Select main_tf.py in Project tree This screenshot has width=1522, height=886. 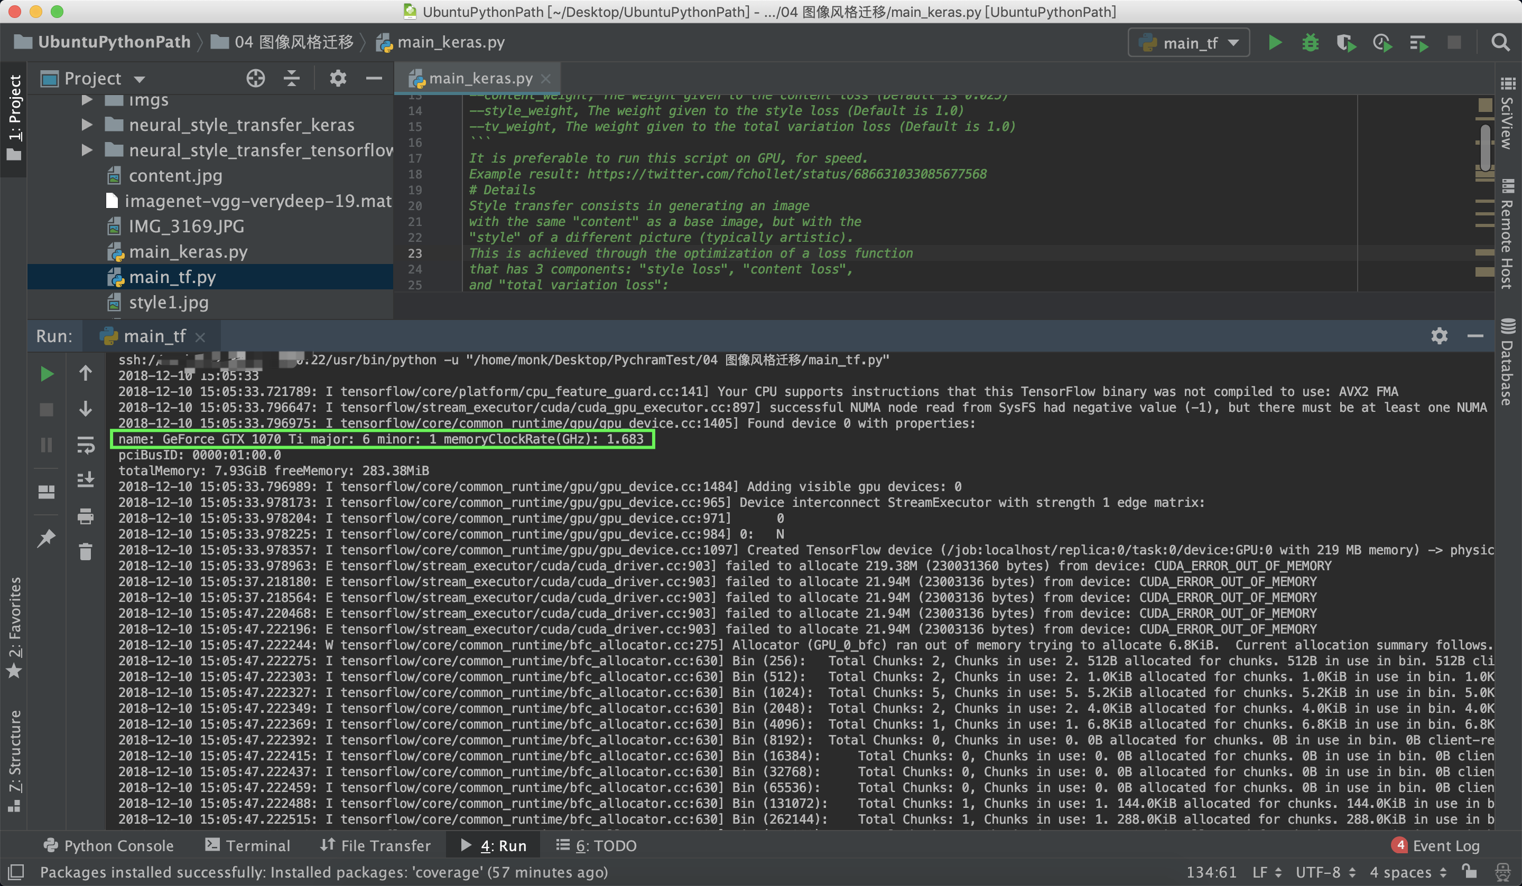point(210,277)
